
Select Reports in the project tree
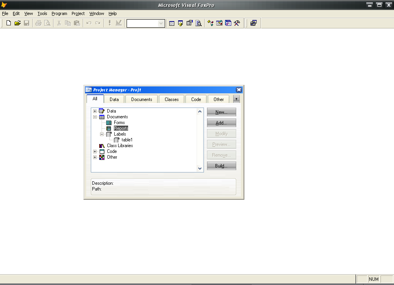click(x=121, y=128)
